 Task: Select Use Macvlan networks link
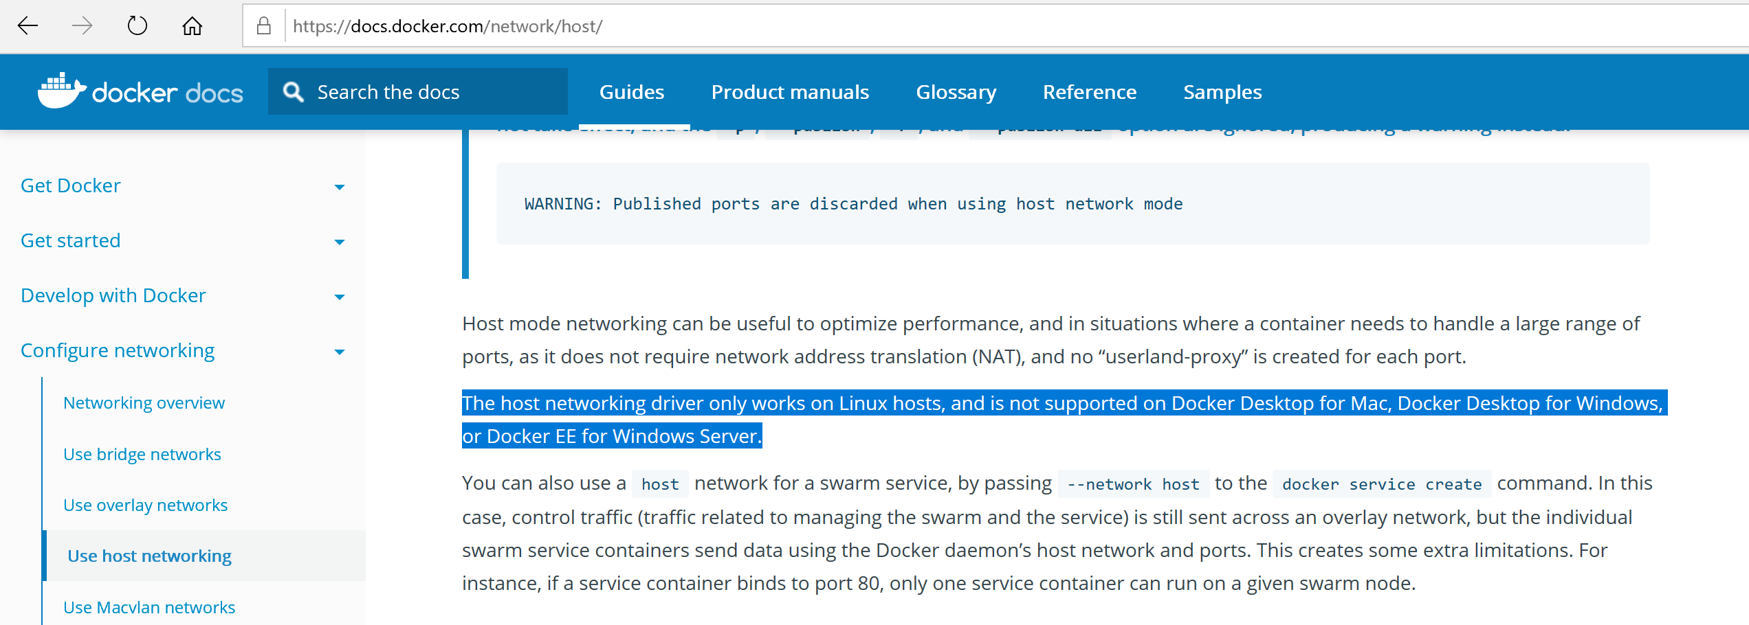click(x=149, y=608)
